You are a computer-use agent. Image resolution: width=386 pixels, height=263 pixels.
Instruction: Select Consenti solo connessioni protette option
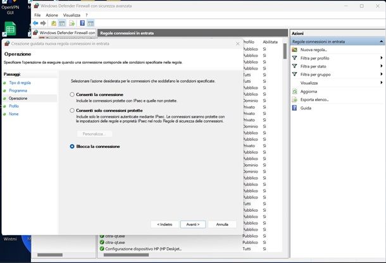72,111
